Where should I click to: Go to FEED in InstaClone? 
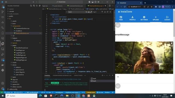(x=121, y=18)
